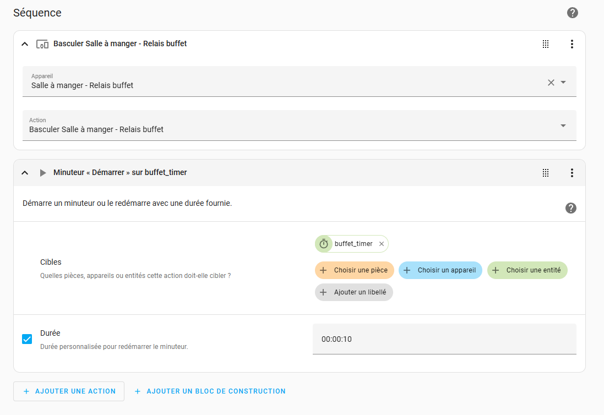Click drag handle of Basculer action
604x415 pixels.
[546, 44]
